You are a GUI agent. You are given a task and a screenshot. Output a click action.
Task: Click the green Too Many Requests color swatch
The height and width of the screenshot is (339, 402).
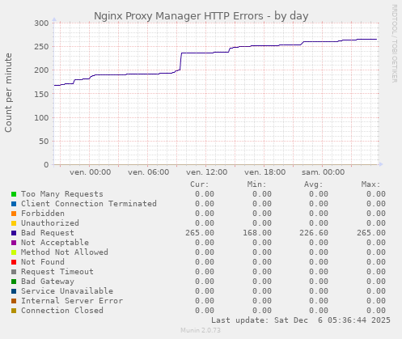pos(14,194)
